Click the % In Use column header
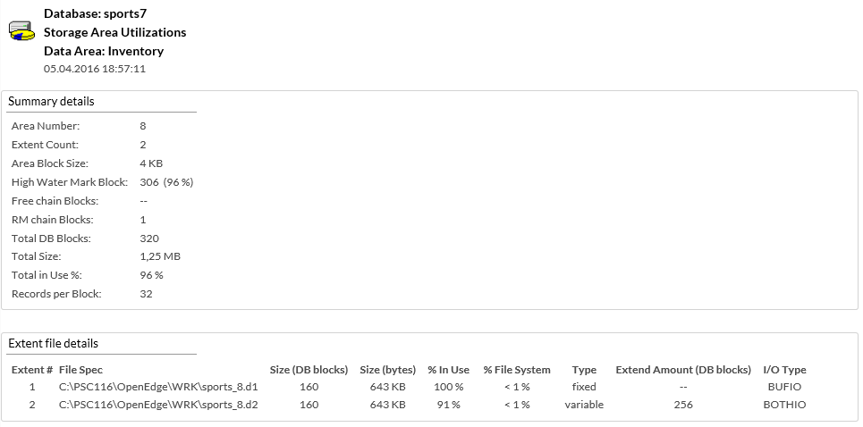 [448, 370]
